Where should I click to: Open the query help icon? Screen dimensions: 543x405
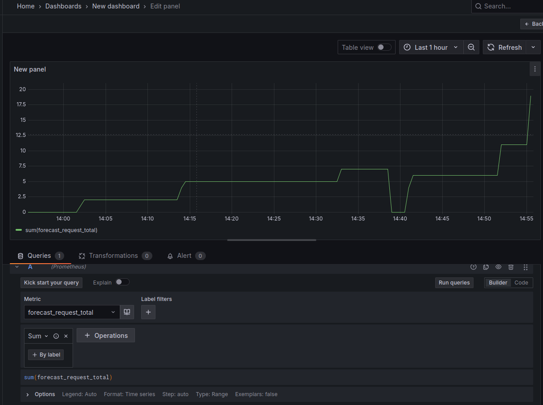tap(474, 267)
